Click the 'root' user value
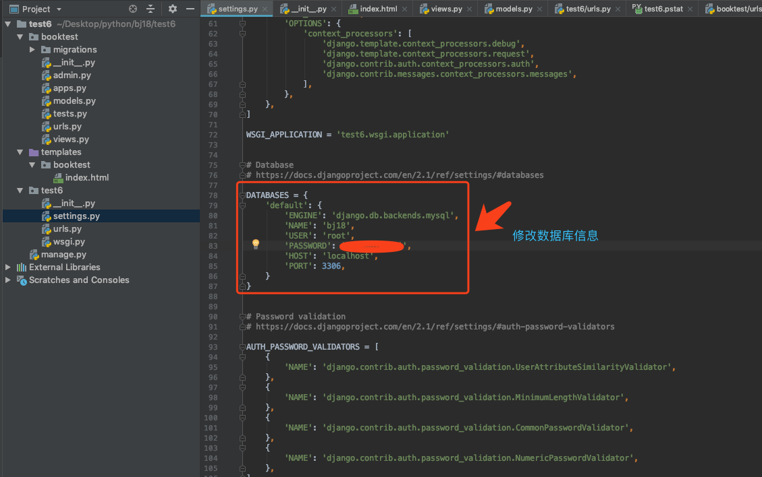This screenshot has height=477, width=762. click(336, 236)
